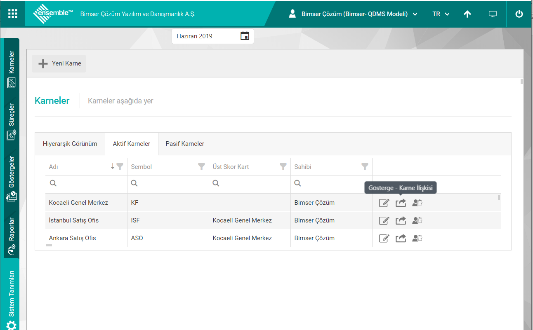Open Göstergeler sidebar section
Image resolution: width=533 pixels, height=330 pixels.
[12, 178]
